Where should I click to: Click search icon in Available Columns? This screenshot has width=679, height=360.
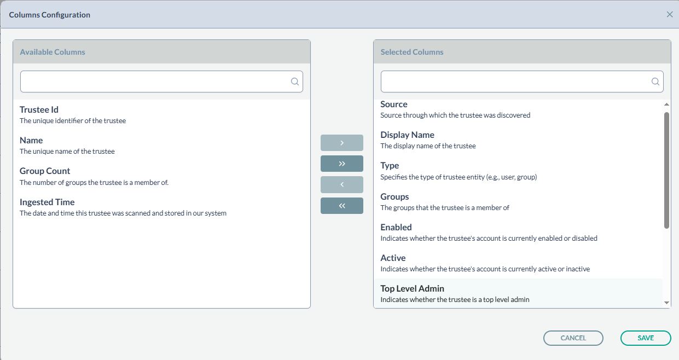pos(294,82)
